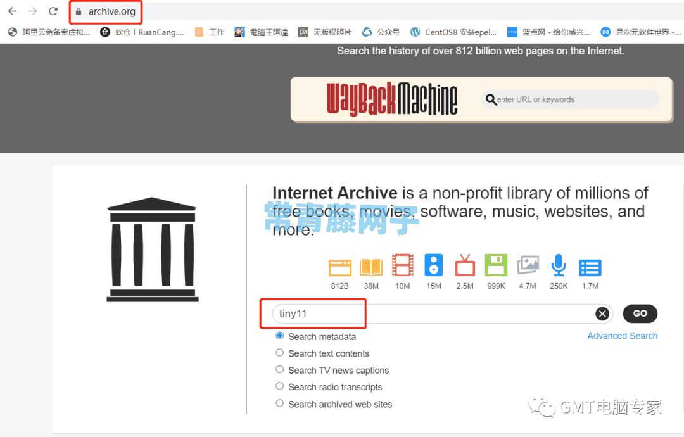This screenshot has height=437, width=684.
Task: Open the 工作 bookmark folder
Action: coord(210,32)
